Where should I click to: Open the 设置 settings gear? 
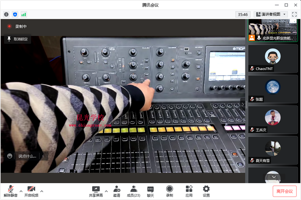[206, 191]
